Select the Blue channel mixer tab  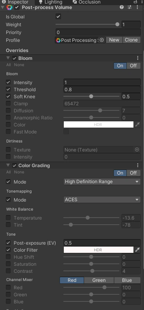[x=127, y=280]
